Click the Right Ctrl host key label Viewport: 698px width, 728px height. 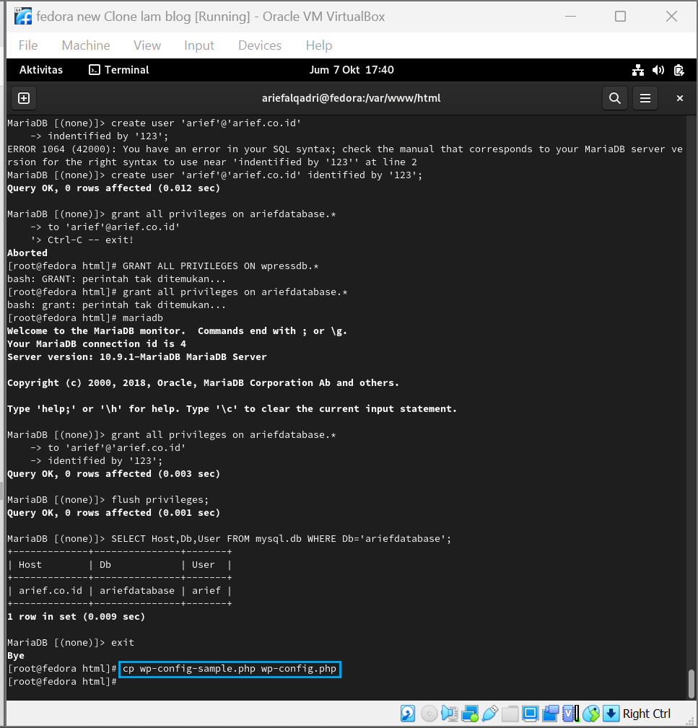tap(647, 714)
